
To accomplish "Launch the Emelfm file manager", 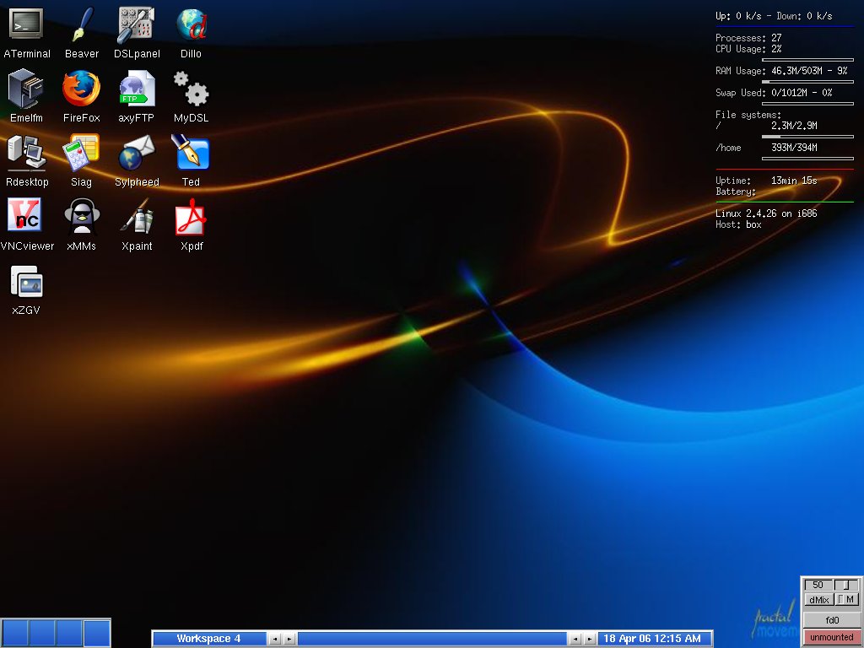I will pyautogui.click(x=26, y=88).
